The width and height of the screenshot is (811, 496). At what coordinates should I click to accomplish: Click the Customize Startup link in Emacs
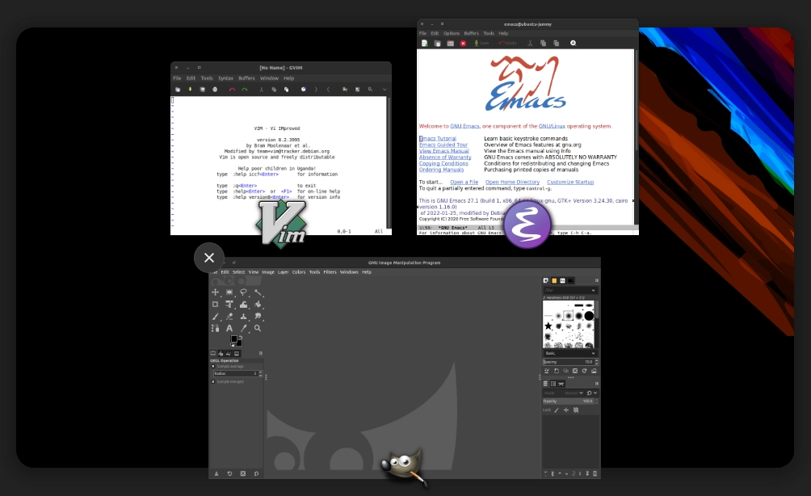pyautogui.click(x=570, y=182)
